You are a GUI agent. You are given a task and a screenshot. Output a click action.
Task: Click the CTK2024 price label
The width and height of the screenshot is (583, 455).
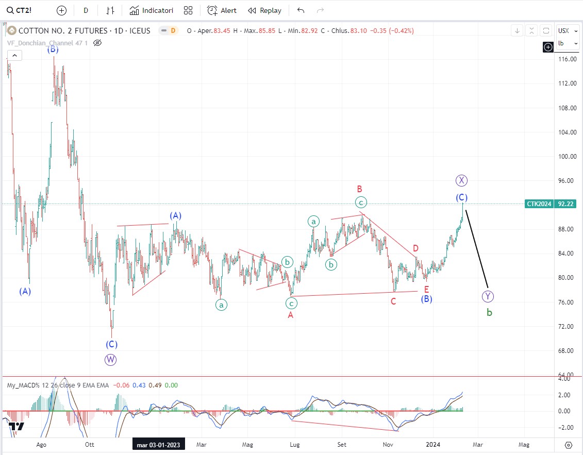tap(539, 204)
